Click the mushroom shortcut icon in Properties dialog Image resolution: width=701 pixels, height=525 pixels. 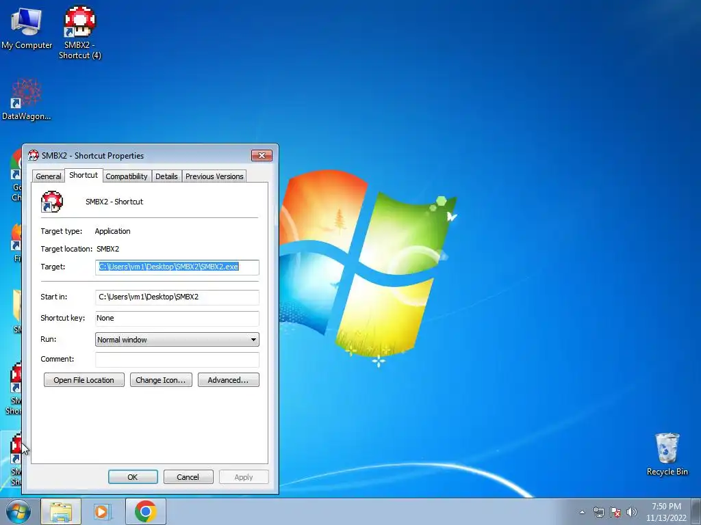[52, 202]
